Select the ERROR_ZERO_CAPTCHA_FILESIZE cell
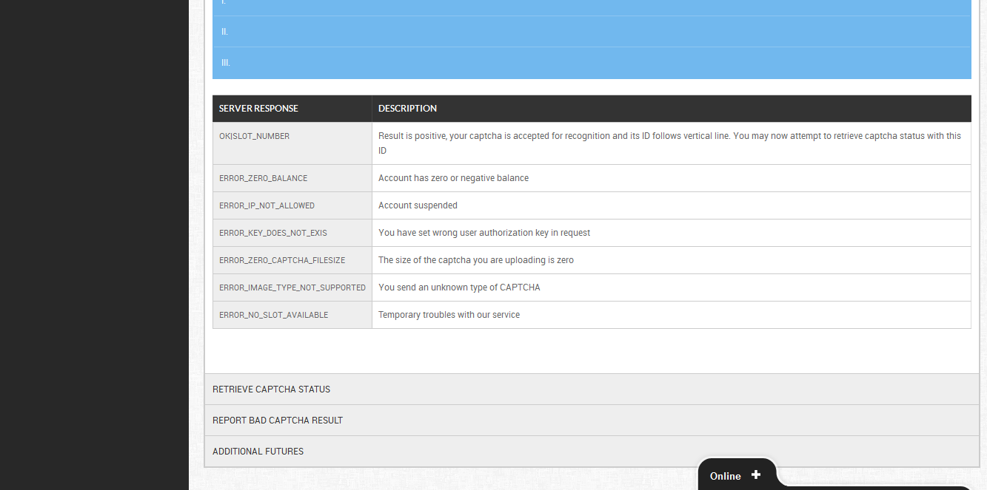 coord(292,260)
